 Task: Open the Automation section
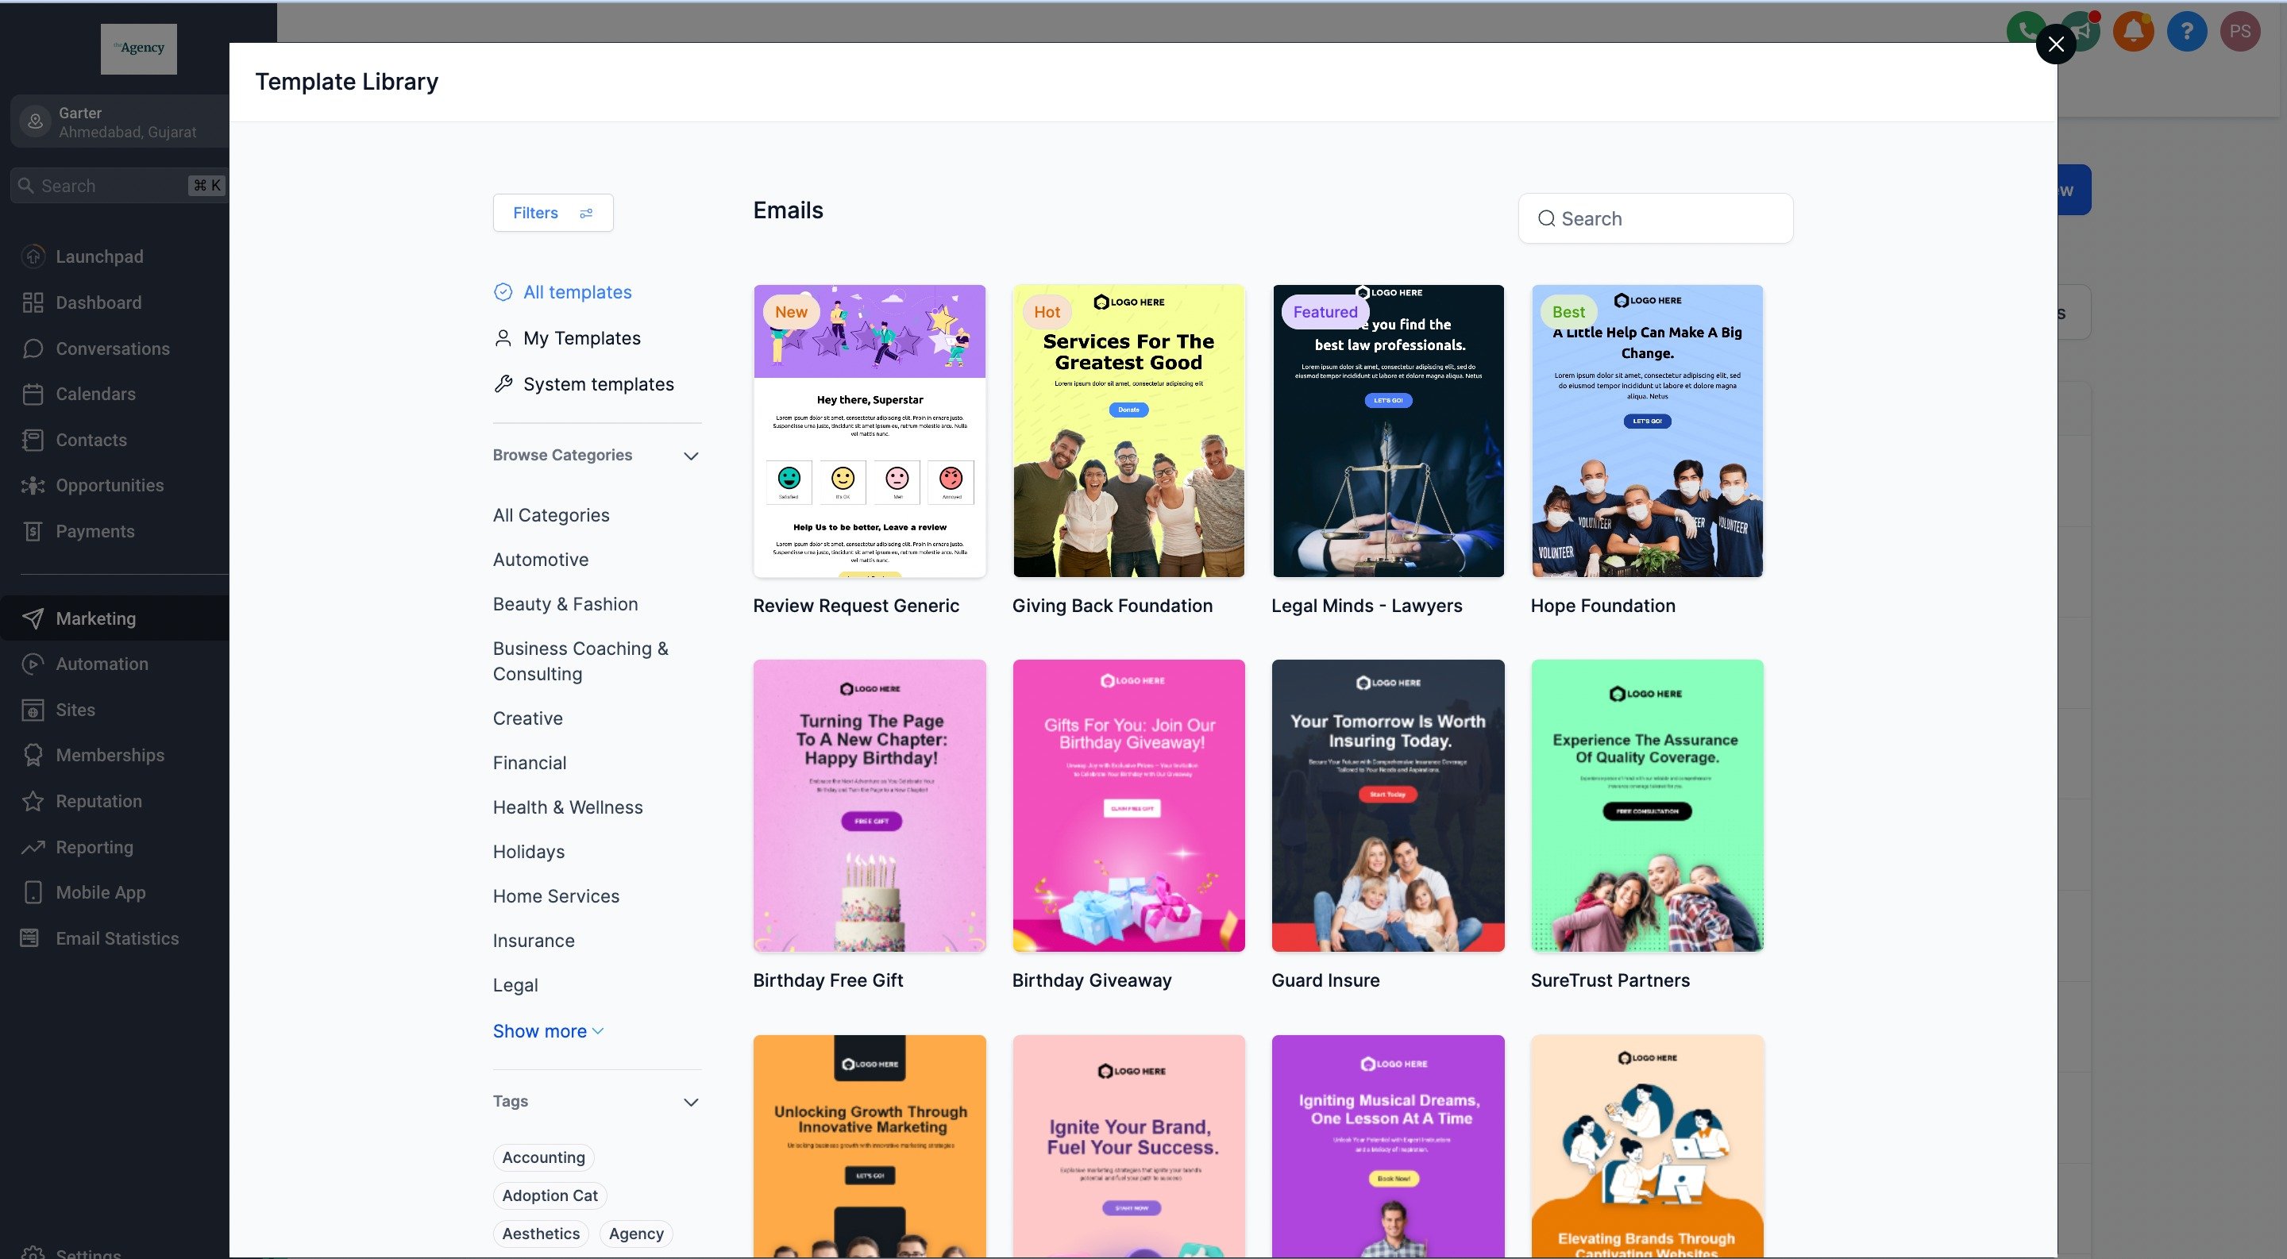coord(101,664)
